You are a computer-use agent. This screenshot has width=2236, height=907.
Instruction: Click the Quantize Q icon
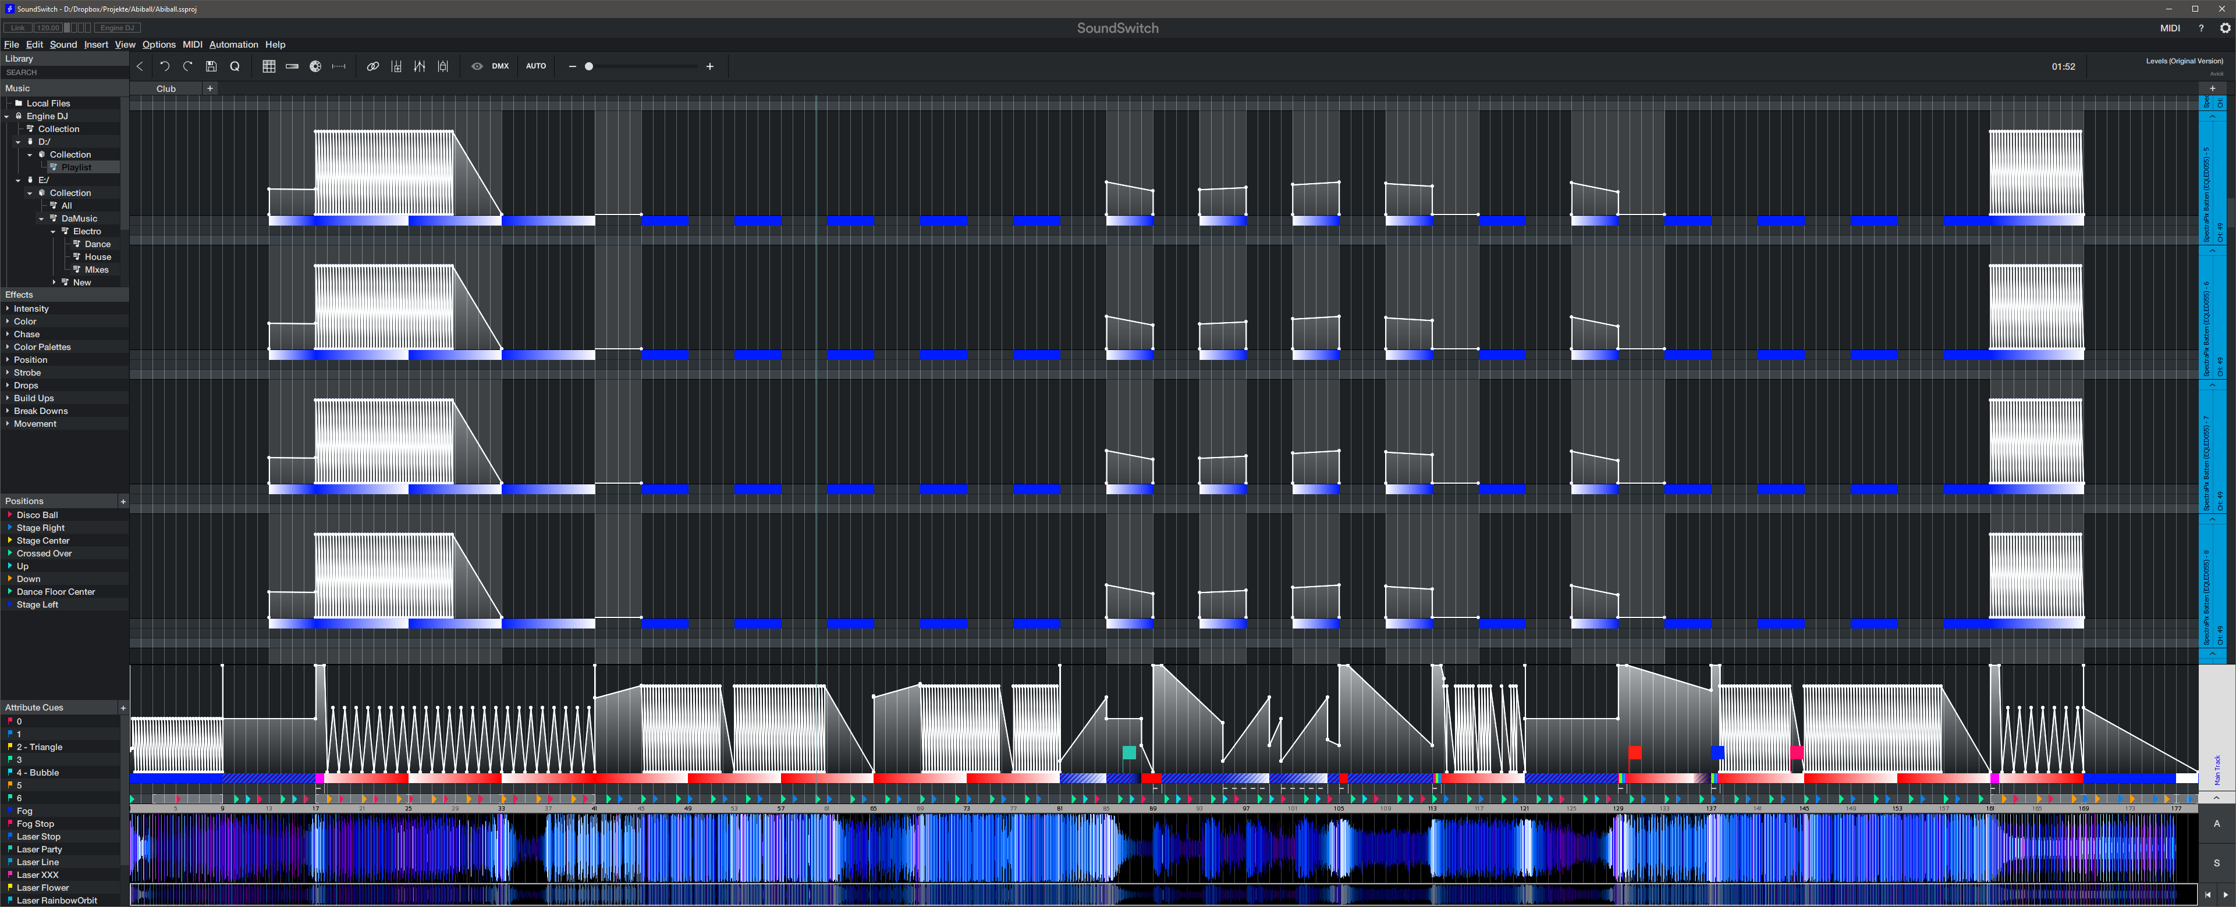(x=235, y=66)
